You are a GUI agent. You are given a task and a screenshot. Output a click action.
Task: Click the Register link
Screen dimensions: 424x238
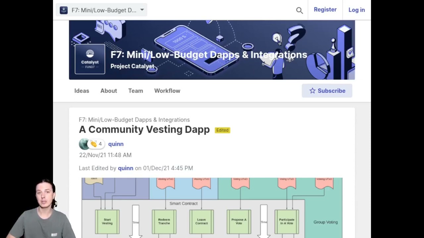click(325, 10)
